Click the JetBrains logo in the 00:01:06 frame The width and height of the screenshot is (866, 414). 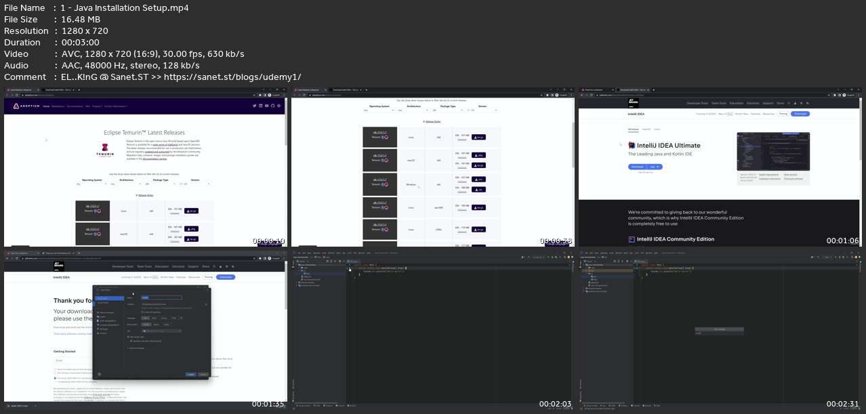(x=633, y=103)
